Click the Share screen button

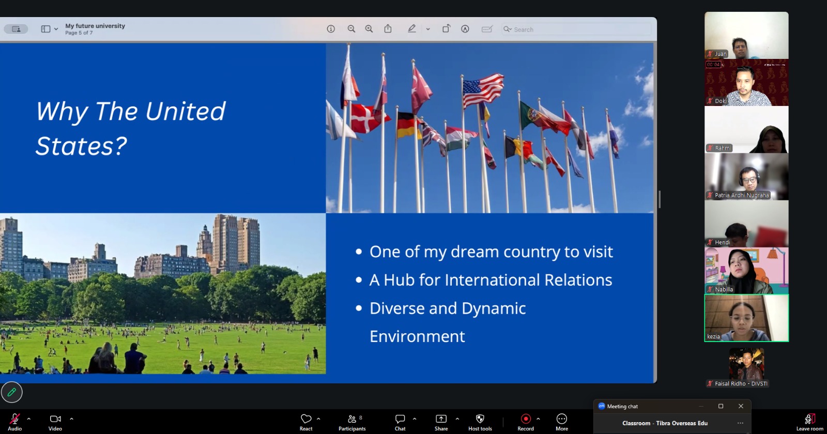click(441, 422)
